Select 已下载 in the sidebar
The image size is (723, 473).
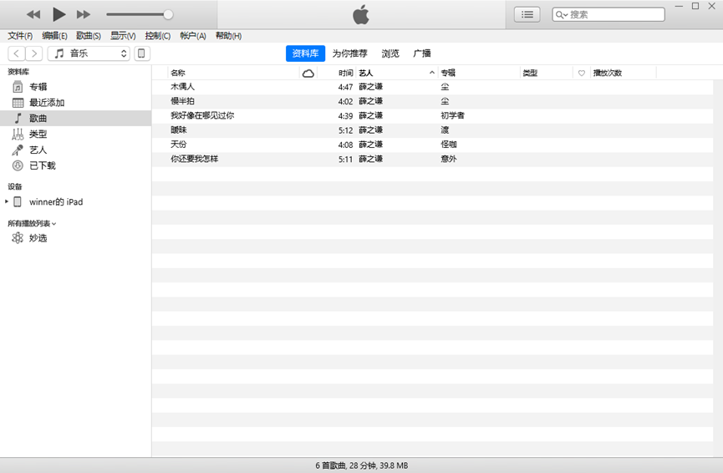click(x=75, y=165)
